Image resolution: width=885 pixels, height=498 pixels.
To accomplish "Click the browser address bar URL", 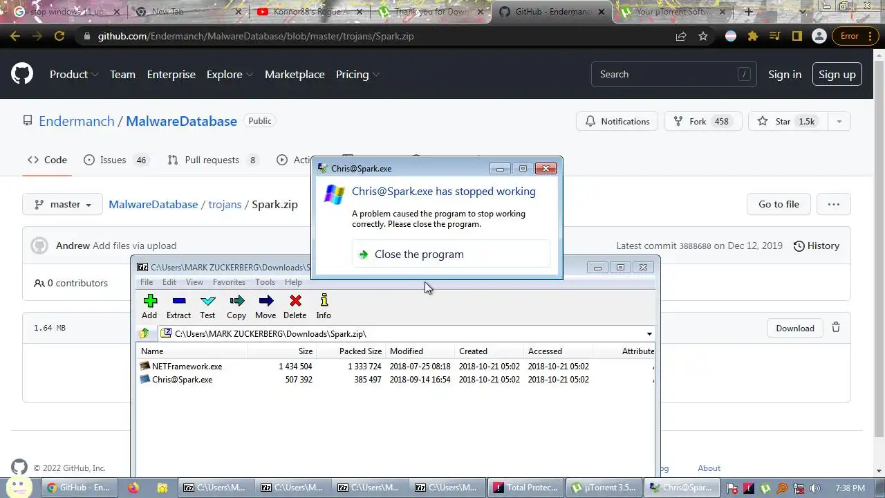I will pyautogui.click(x=256, y=36).
